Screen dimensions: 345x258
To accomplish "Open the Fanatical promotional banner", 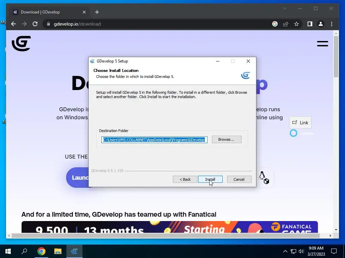I will (170, 227).
